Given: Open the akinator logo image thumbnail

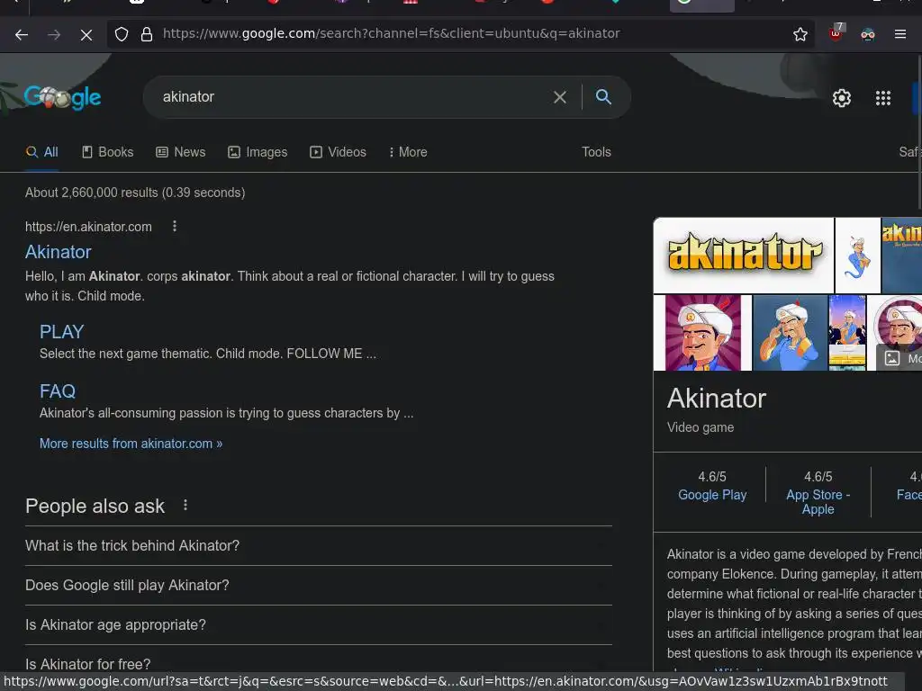Looking at the screenshot, I should tap(744, 255).
